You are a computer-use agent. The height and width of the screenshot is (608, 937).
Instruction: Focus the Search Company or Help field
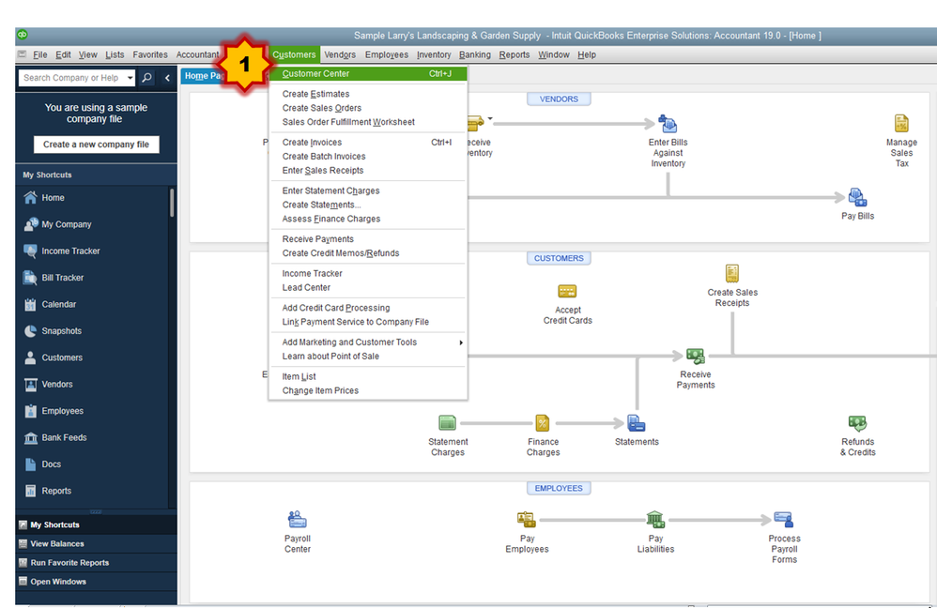(x=71, y=78)
